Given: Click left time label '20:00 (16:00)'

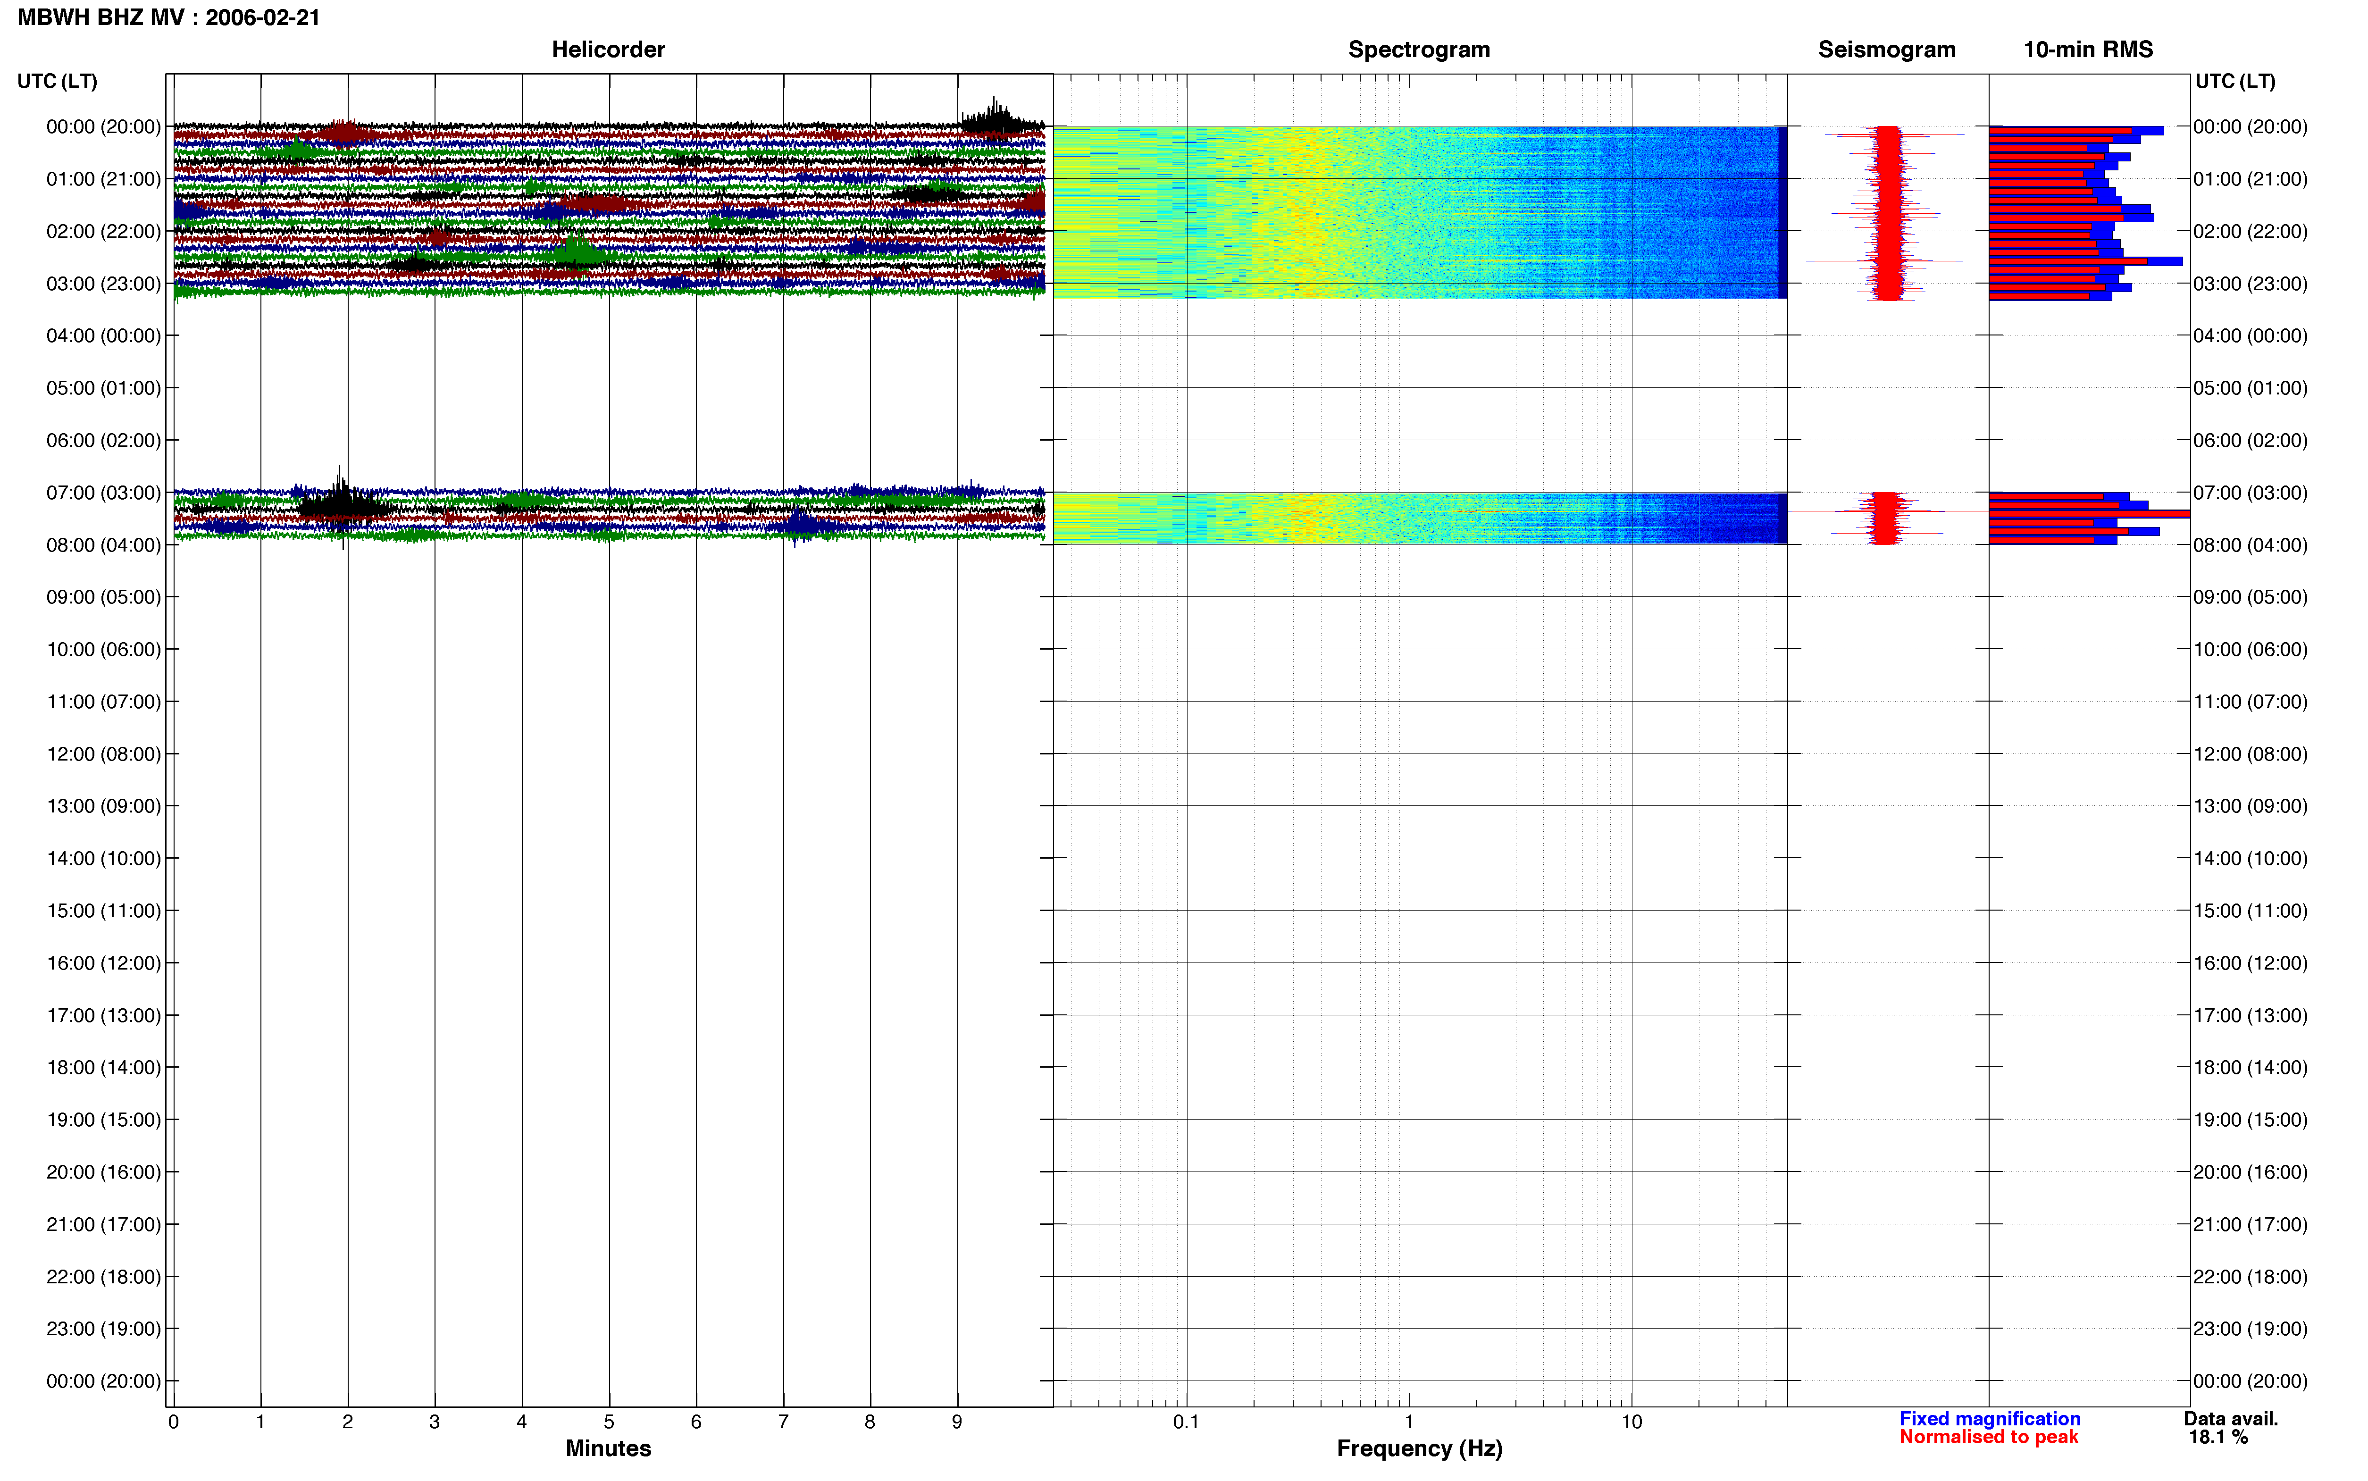Looking at the screenshot, I should click(103, 1172).
